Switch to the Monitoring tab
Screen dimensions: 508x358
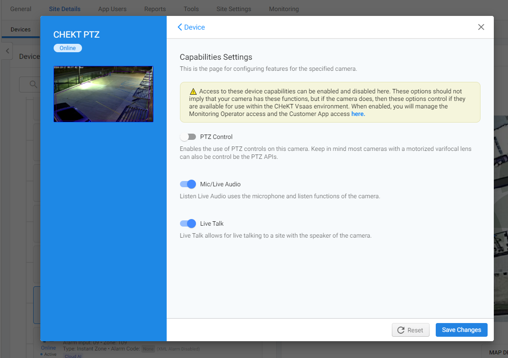click(284, 9)
